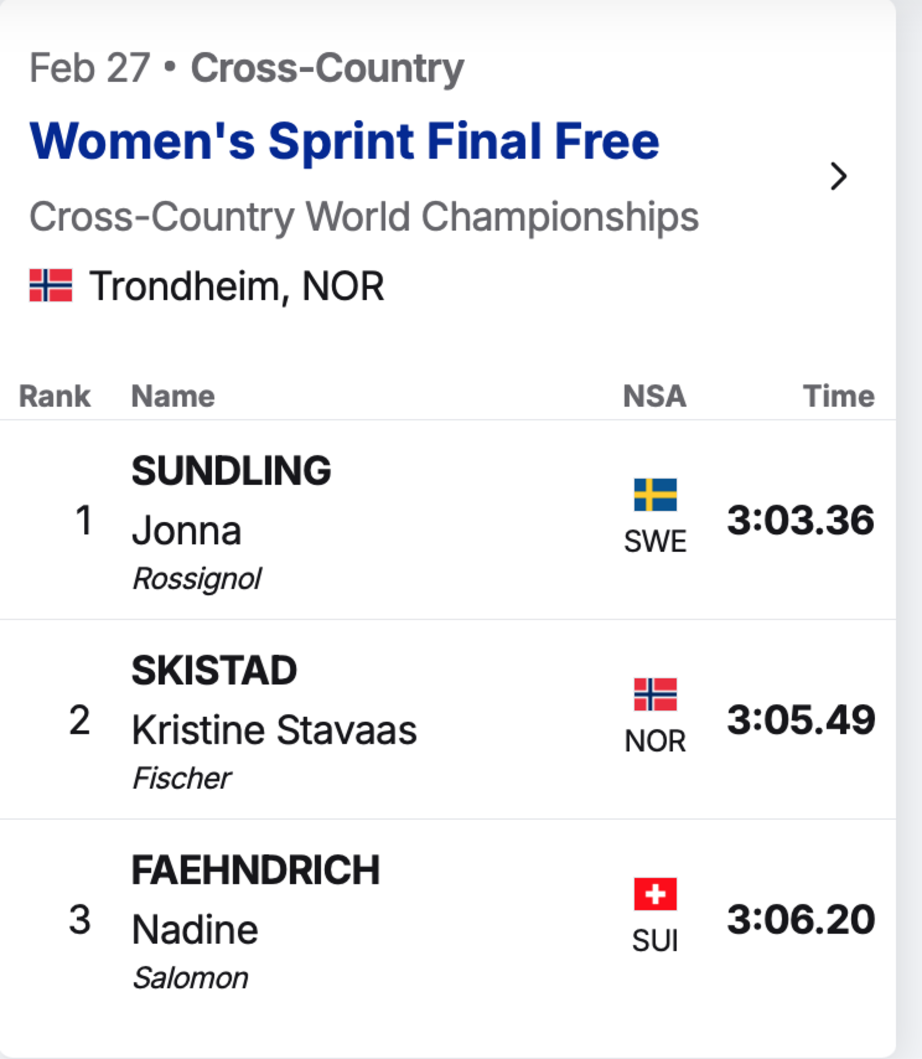Image resolution: width=922 pixels, height=1059 pixels.
Task: Click the Sweden flag icon for Sundling
Action: (x=655, y=495)
